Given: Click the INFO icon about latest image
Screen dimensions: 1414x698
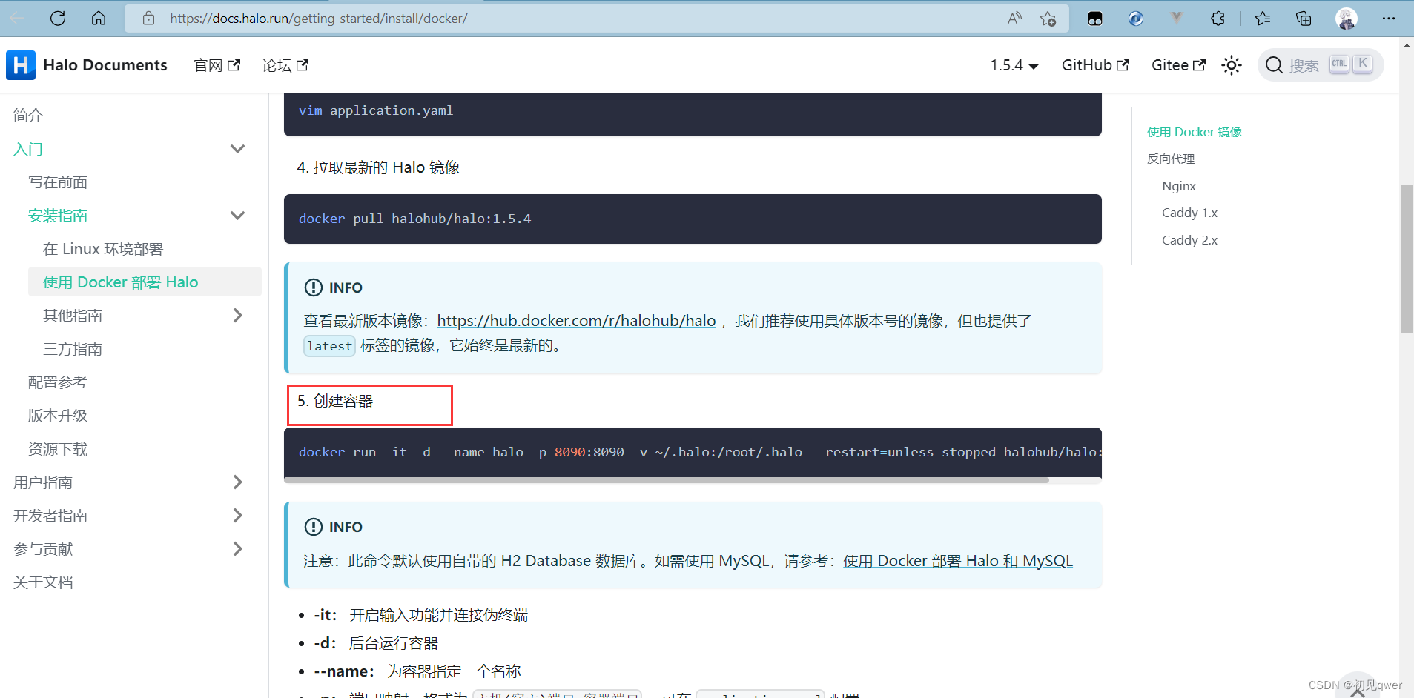Looking at the screenshot, I should 314,287.
